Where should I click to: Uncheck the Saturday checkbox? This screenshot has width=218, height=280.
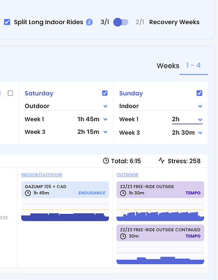105,93
